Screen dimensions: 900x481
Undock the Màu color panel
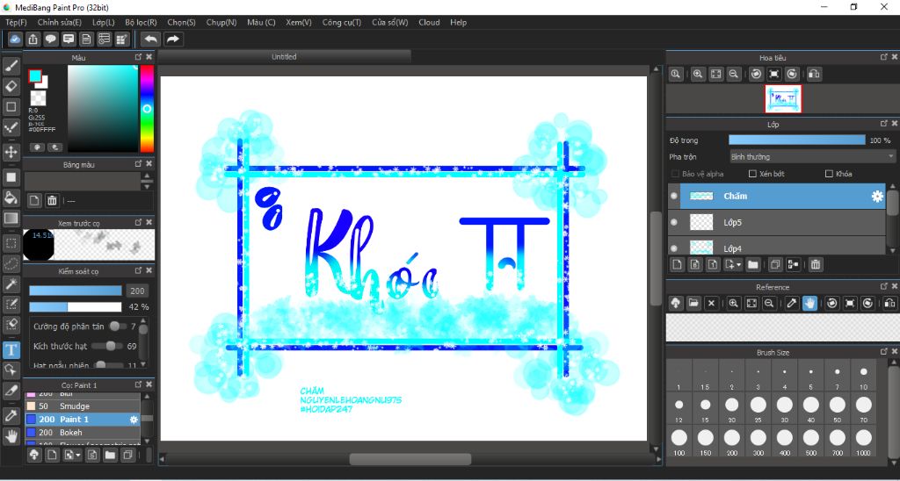coord(138,57)
